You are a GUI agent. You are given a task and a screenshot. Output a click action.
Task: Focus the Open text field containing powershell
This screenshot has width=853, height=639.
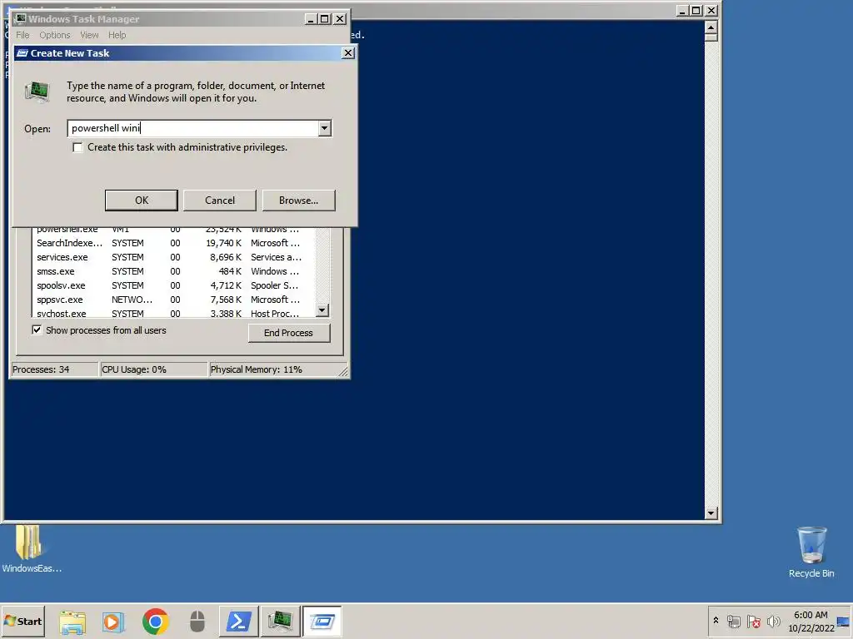(193, 128)
